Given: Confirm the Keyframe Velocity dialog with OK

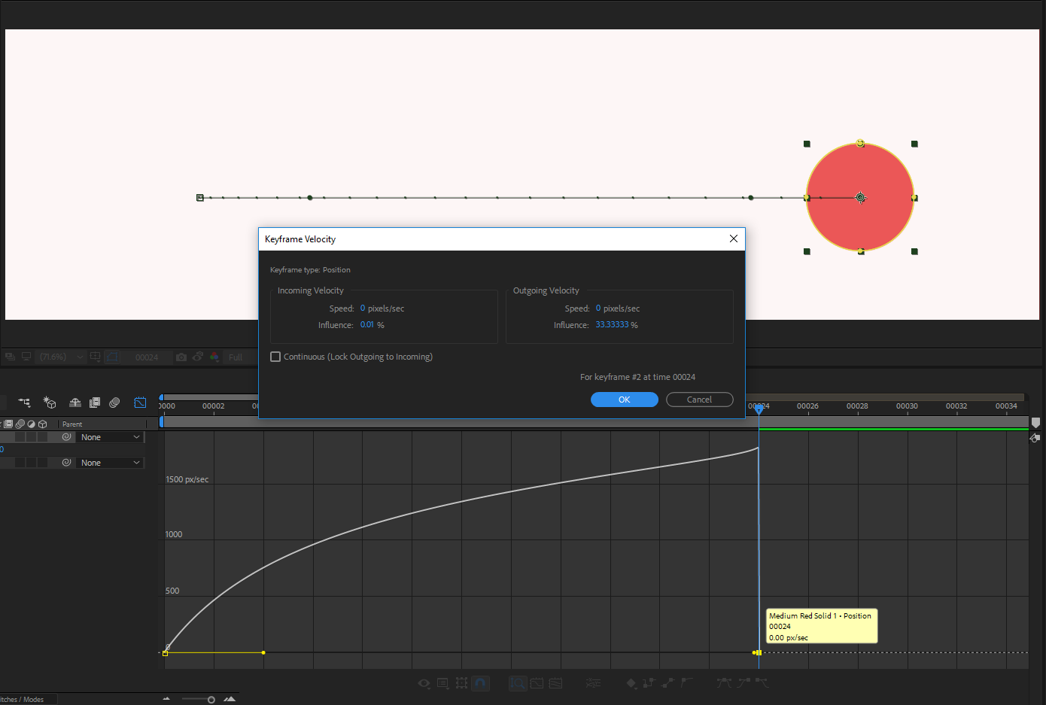Looking at the screenshot, I should tap(624, 400).
